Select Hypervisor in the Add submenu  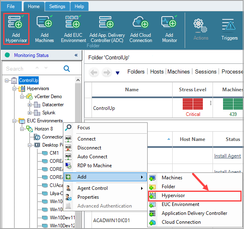pos(195,195)
